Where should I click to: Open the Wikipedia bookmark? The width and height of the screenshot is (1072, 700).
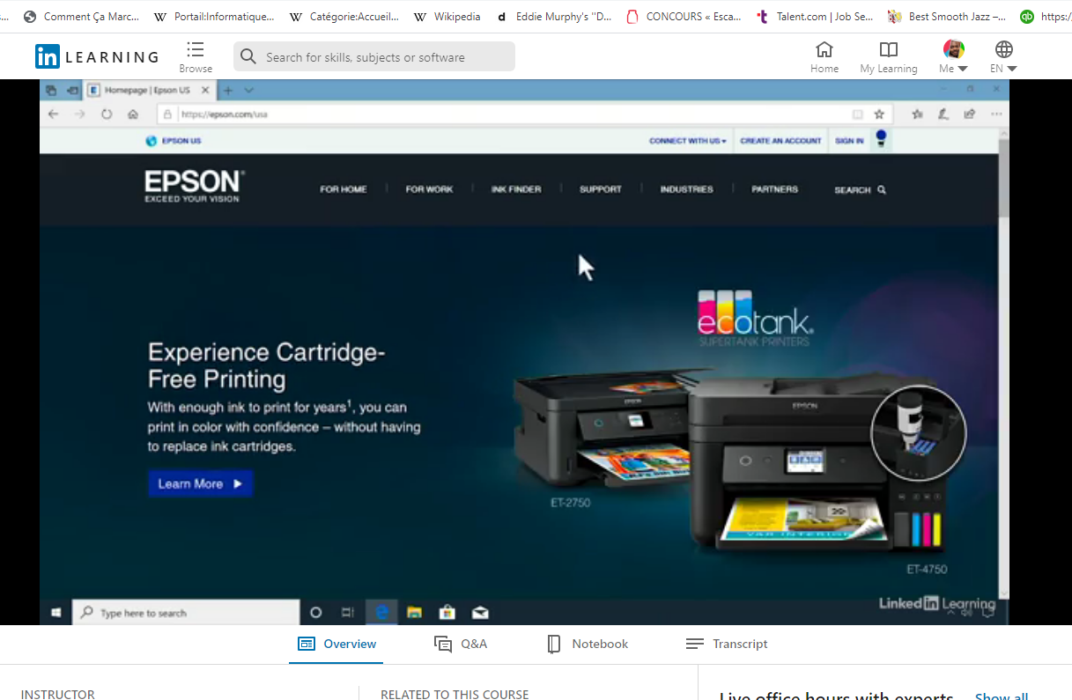pyautogui.click(x=447, y=16)
